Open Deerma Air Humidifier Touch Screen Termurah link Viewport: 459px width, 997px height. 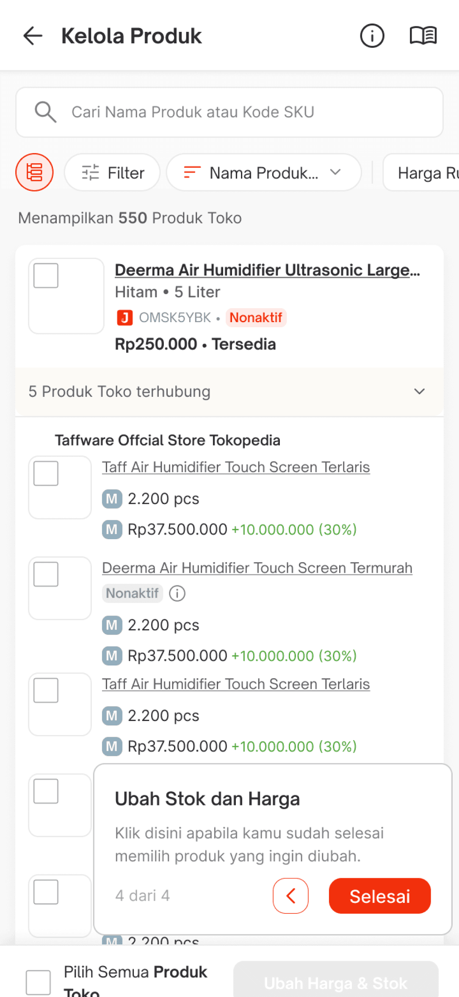pyautogui.click(x=257, y=568)
